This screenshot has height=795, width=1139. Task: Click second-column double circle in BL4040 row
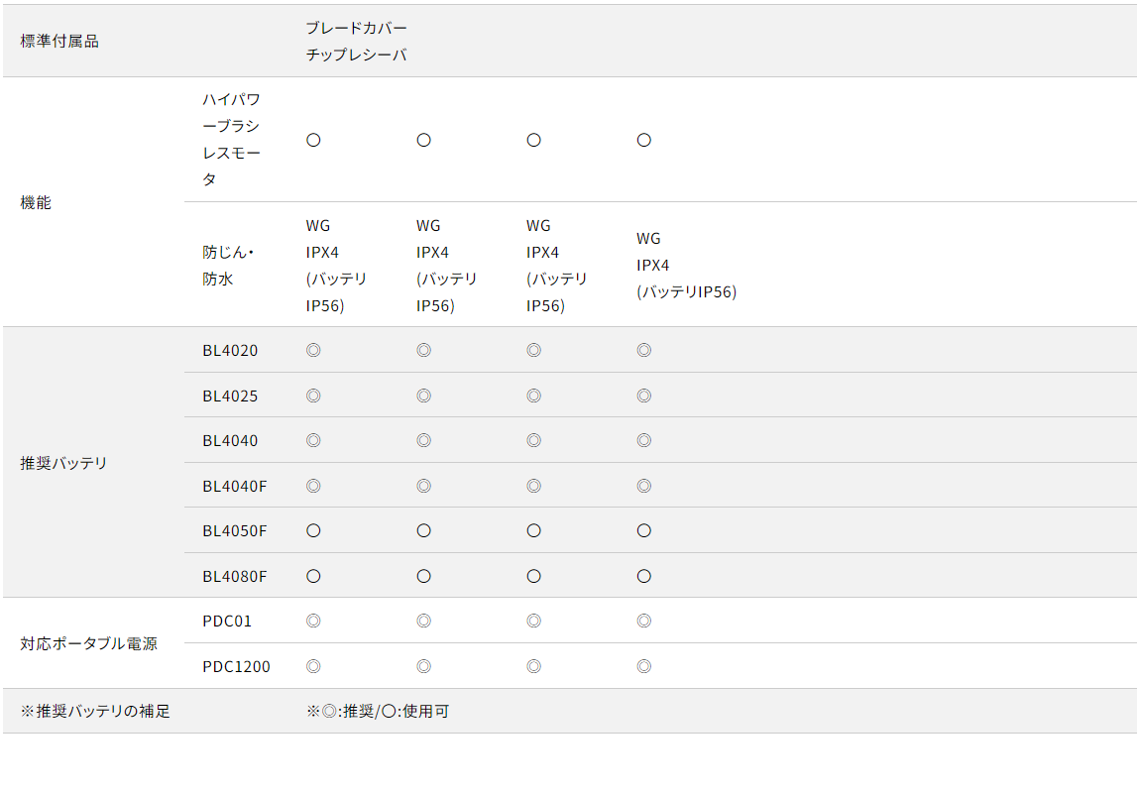click(x=423, y=441)
